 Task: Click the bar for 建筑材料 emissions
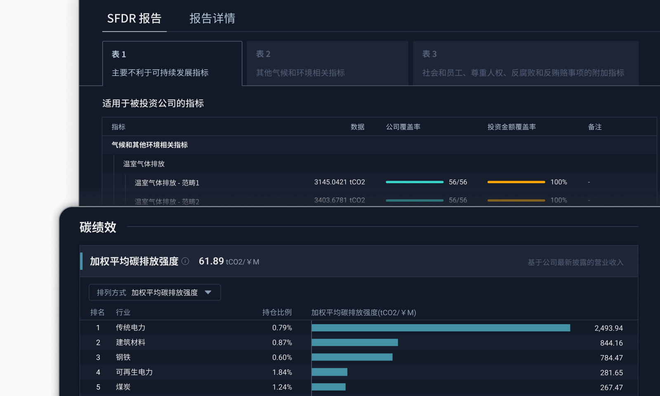(x=355, y=342)
